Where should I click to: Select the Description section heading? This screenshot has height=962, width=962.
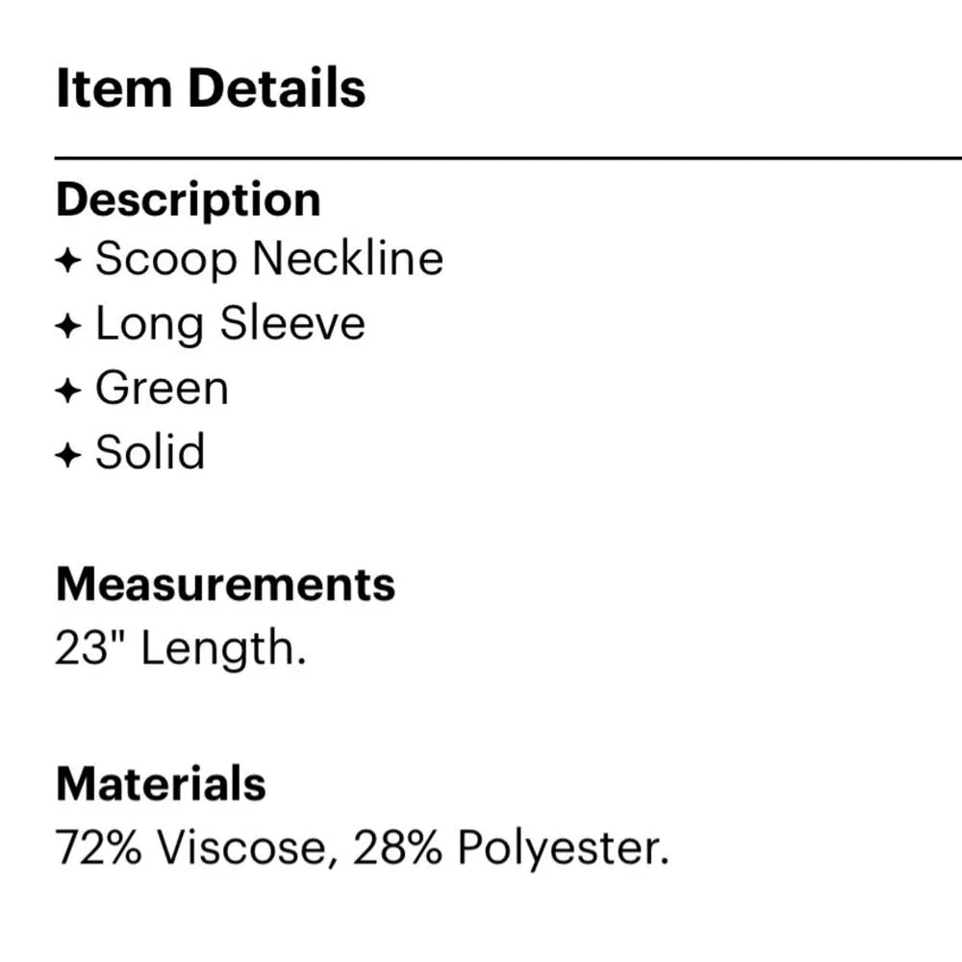pos(189,200)
